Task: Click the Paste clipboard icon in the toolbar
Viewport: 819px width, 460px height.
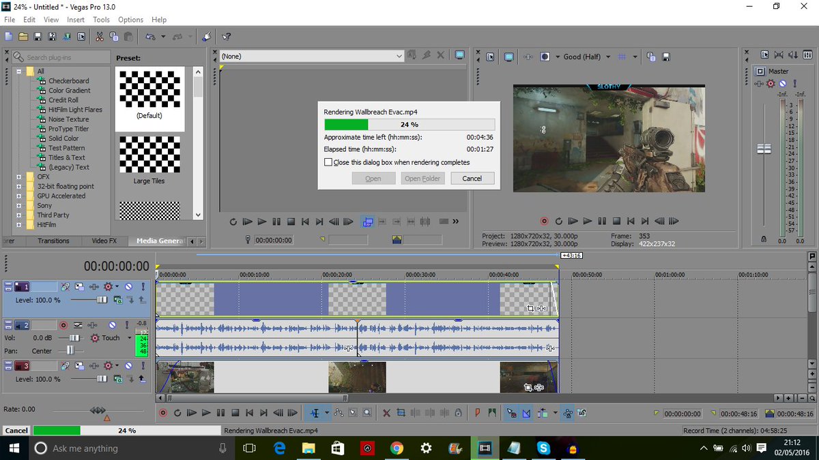Action: point(127,37)
